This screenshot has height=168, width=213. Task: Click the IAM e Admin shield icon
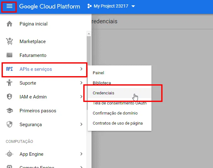(9, 97)
